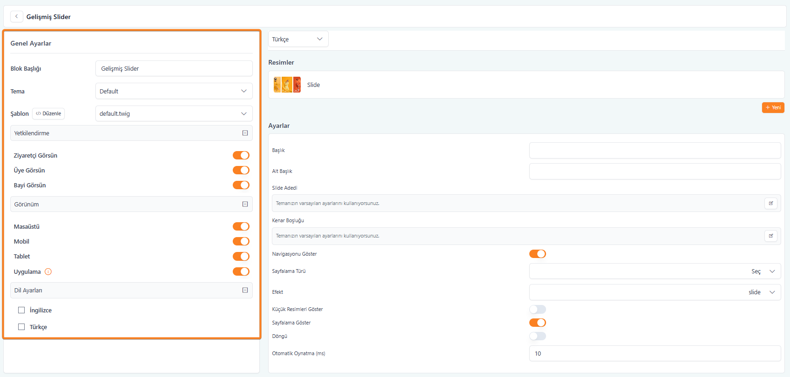Toggle Ziyaretçi Görsün switch
This screenshot has width=790, height=377.
click(x=241, y=155)
